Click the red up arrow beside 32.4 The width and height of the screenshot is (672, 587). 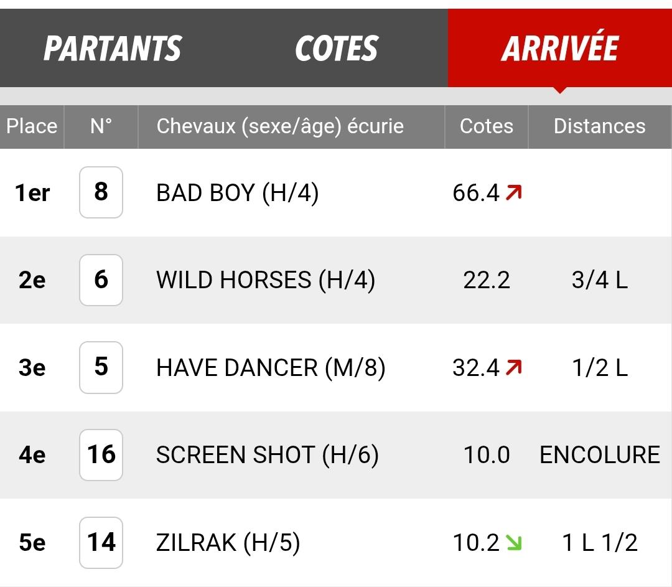tap(513, 367)
